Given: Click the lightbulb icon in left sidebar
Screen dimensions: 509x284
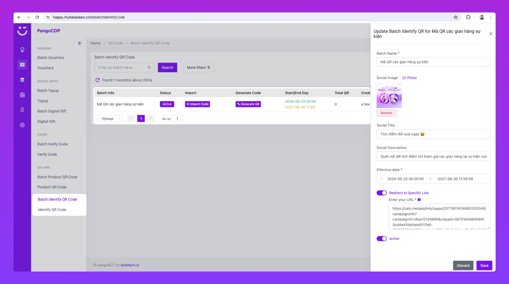Looking at the screenshot, I should [x=22, y=50].
